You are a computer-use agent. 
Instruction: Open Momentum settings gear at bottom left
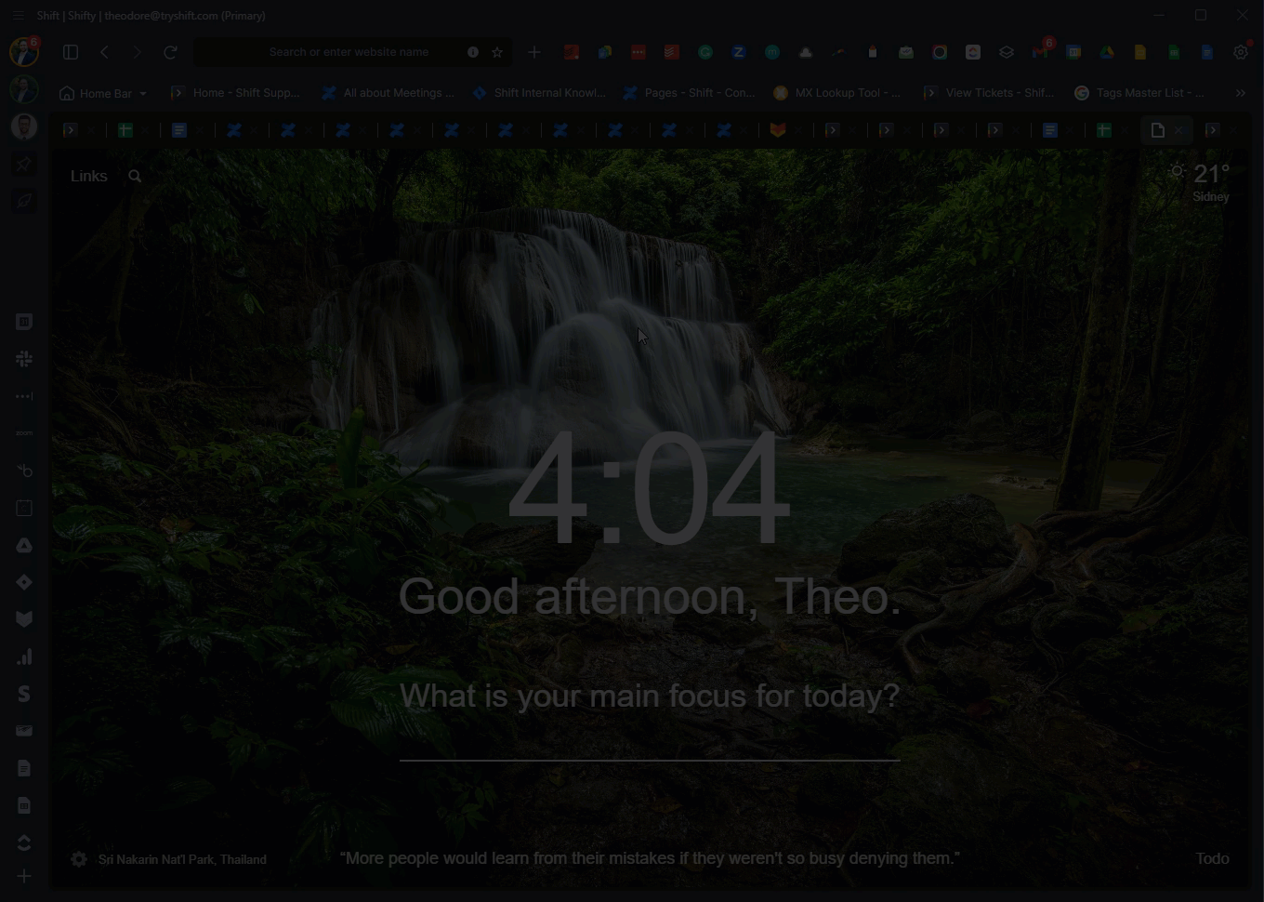pos(79,859)
